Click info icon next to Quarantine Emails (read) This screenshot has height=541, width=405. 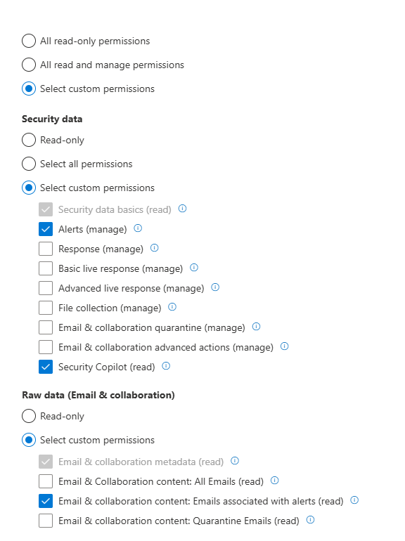pyautogui.click(x=310, y=520)
